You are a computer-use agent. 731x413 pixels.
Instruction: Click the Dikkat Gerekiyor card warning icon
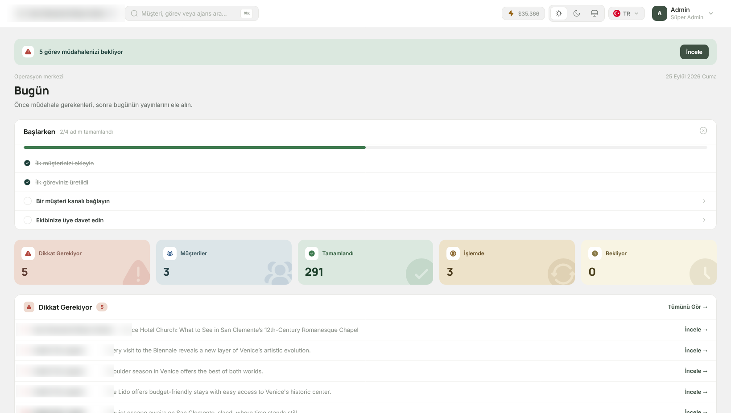pyautogui.click(x=28, y=254)
